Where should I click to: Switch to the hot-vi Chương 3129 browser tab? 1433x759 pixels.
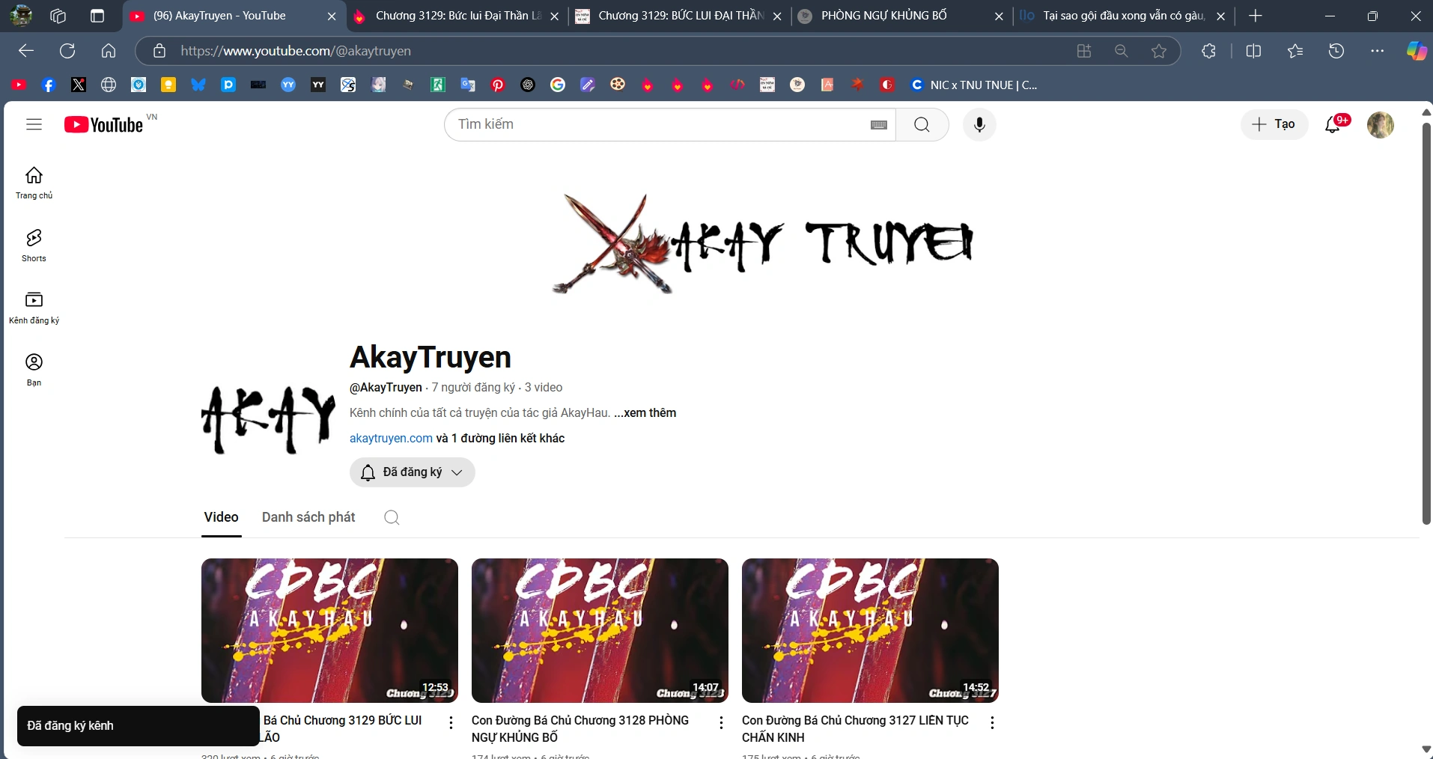tap(457, 16)
